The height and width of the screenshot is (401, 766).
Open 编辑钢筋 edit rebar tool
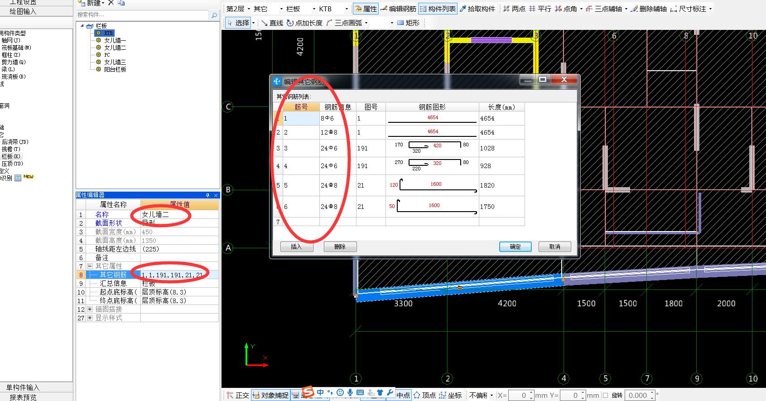pos(399,9)
